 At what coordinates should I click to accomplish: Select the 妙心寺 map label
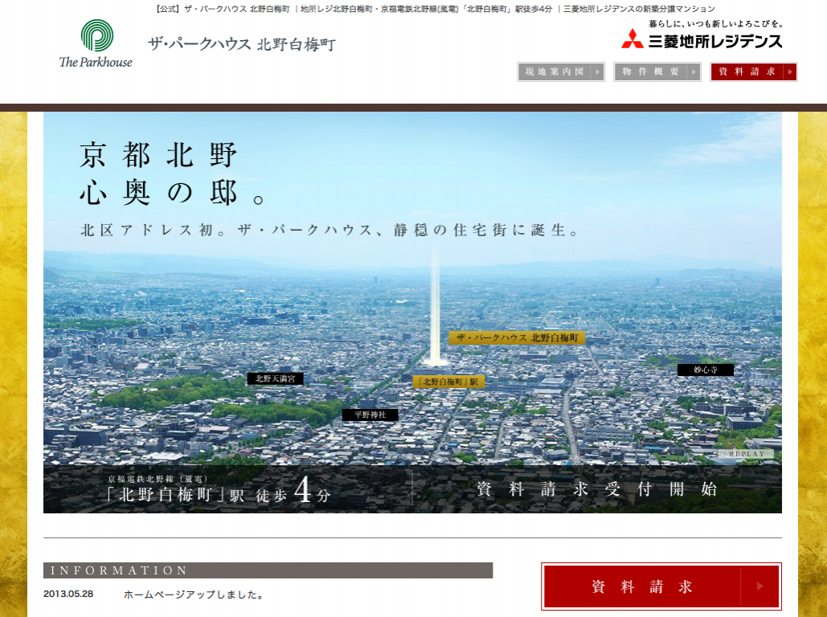point(704,370)
